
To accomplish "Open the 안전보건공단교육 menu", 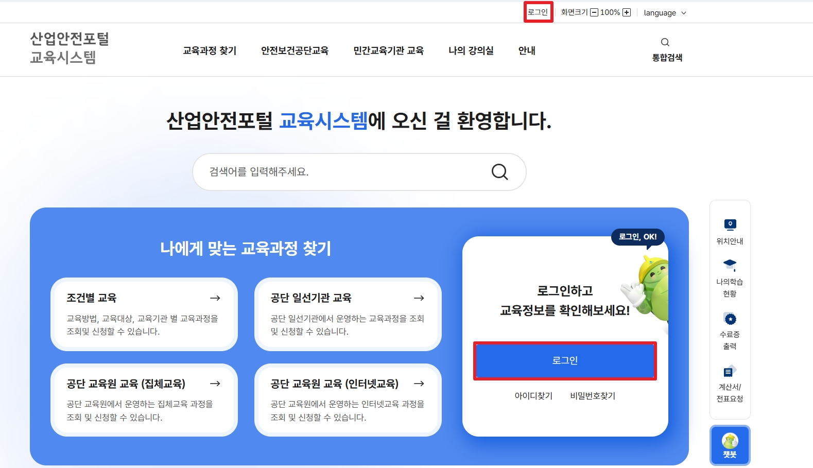I will point(295,50).
